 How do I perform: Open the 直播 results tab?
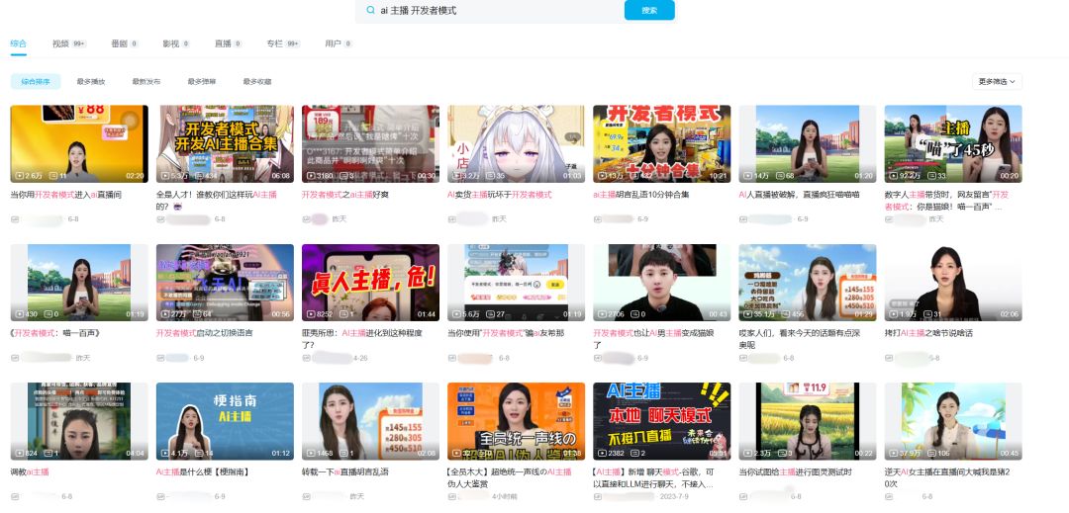pyautogui.click(x=229, y=43)
